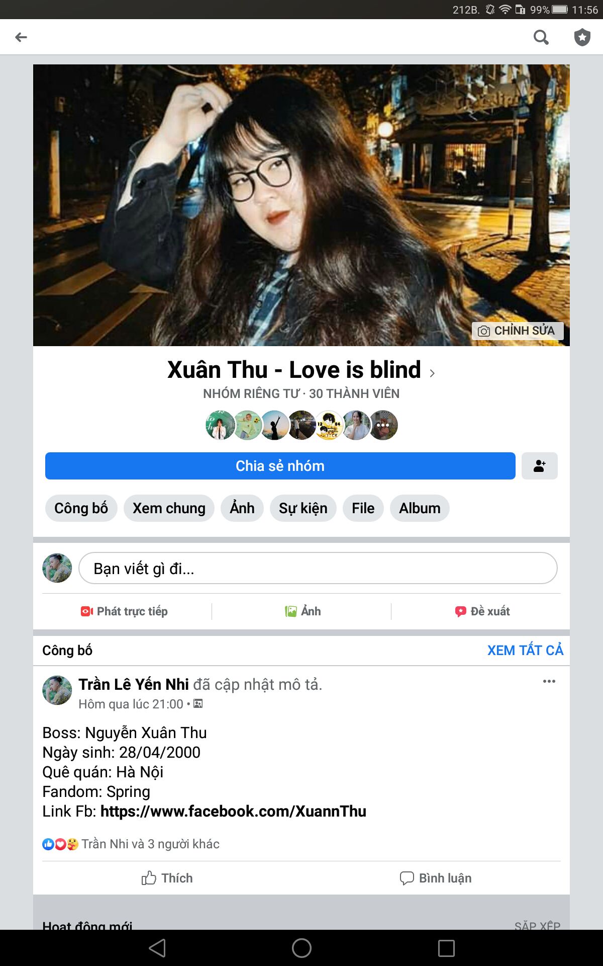Open the three-dot menu on Yến Nhi's post
603x966 pixels.
pos(549,681)
